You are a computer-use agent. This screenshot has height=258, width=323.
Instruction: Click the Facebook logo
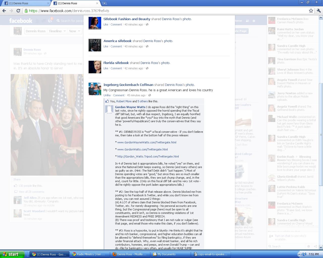point(21,21)
